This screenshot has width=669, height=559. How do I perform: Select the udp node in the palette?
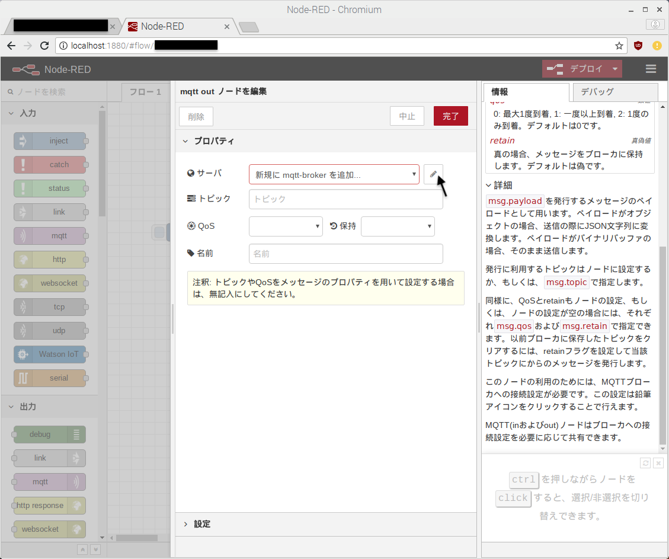point(50,330)
